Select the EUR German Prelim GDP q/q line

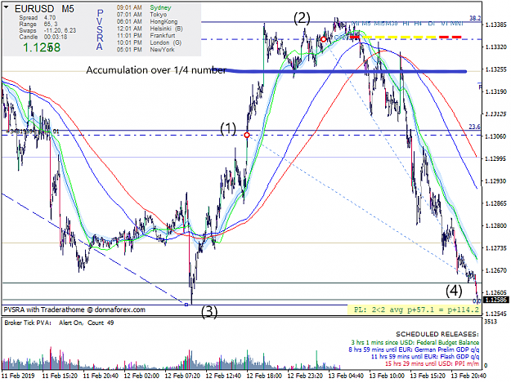(414, 350)
